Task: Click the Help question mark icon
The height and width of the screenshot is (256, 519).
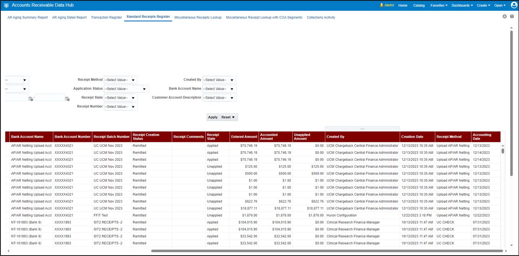Action: pos(512,16)
